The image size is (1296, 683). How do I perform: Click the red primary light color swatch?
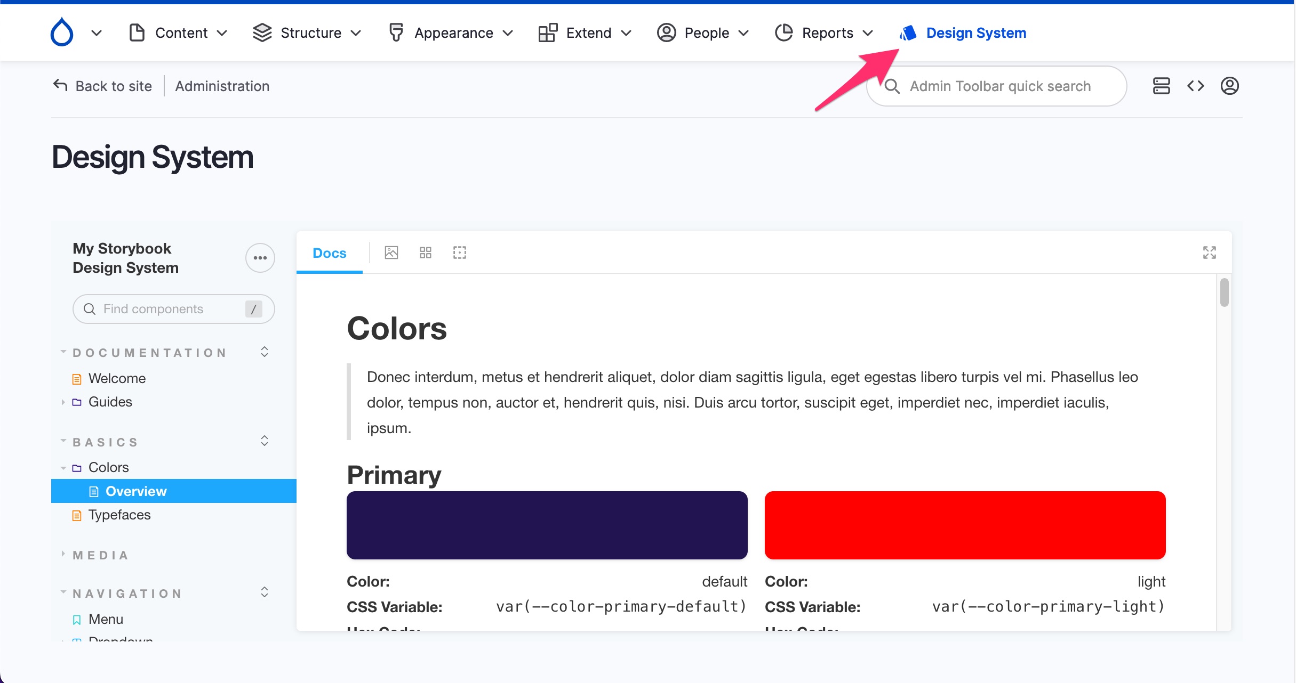click(965, 525)
